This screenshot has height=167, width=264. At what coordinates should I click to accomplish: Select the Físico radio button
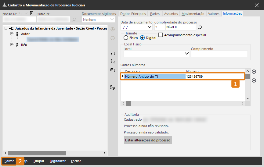pyautogui.click(x=126, y=38)
